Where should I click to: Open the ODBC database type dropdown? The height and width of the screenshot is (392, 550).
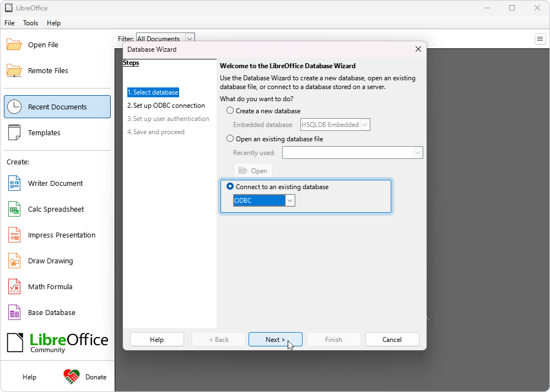(290, 200)
